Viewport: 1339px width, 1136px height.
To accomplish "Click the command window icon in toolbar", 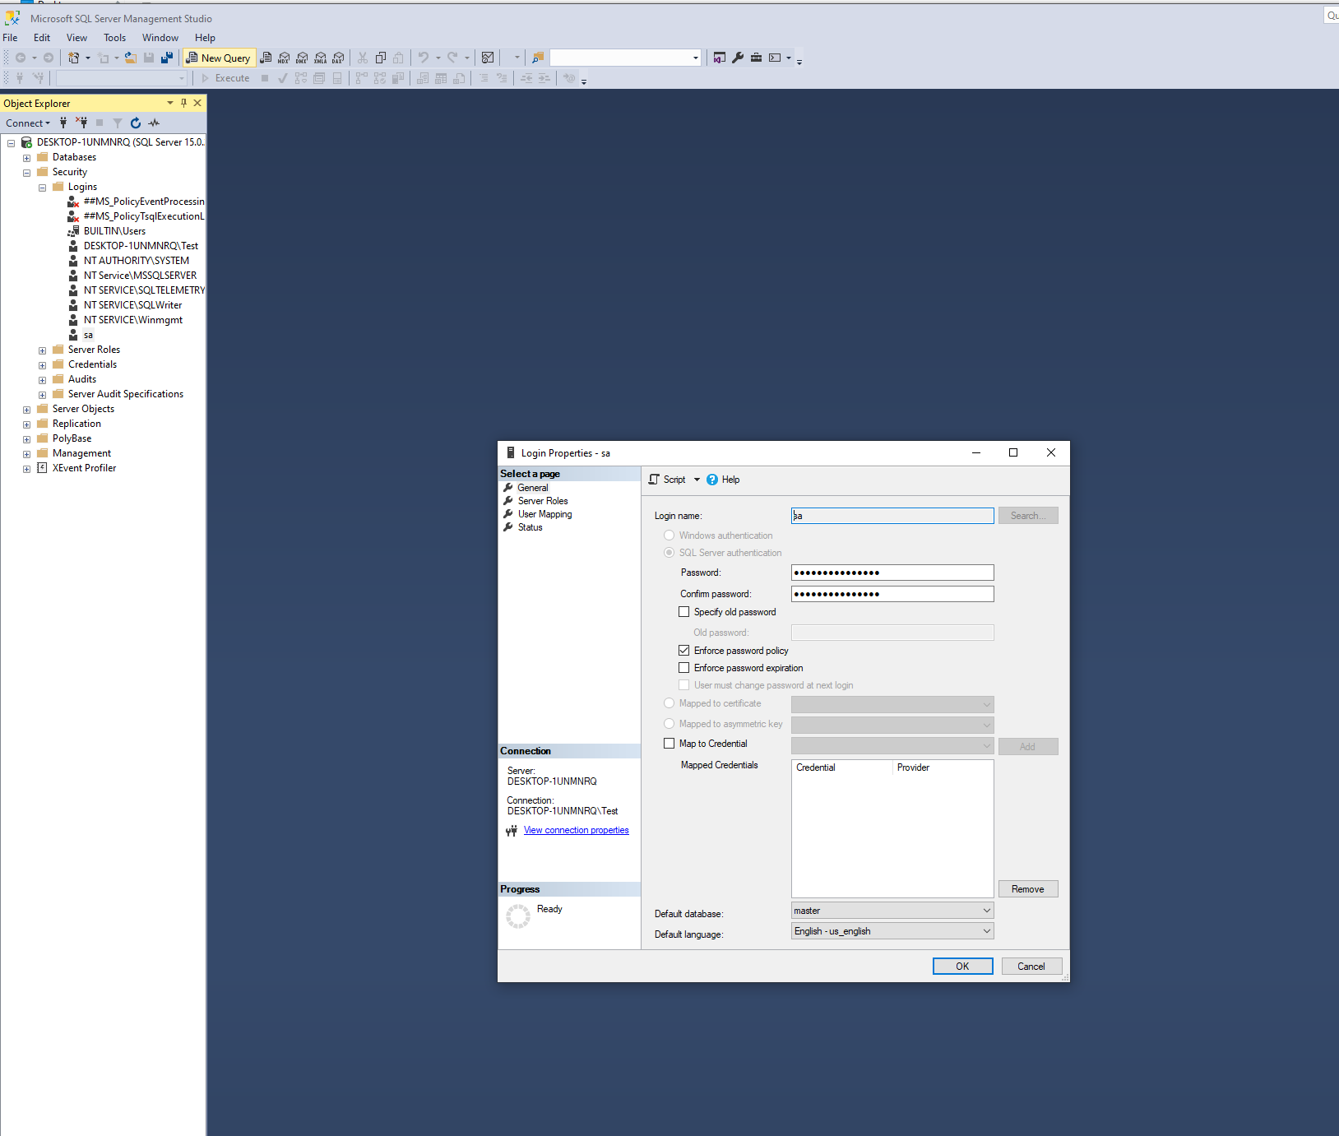I will pyautogui.click(x=775, y=58).
